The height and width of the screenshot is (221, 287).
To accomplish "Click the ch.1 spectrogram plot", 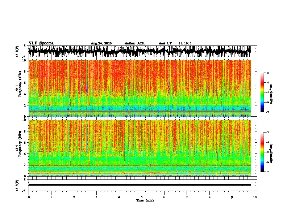I will tap(140, 88).
